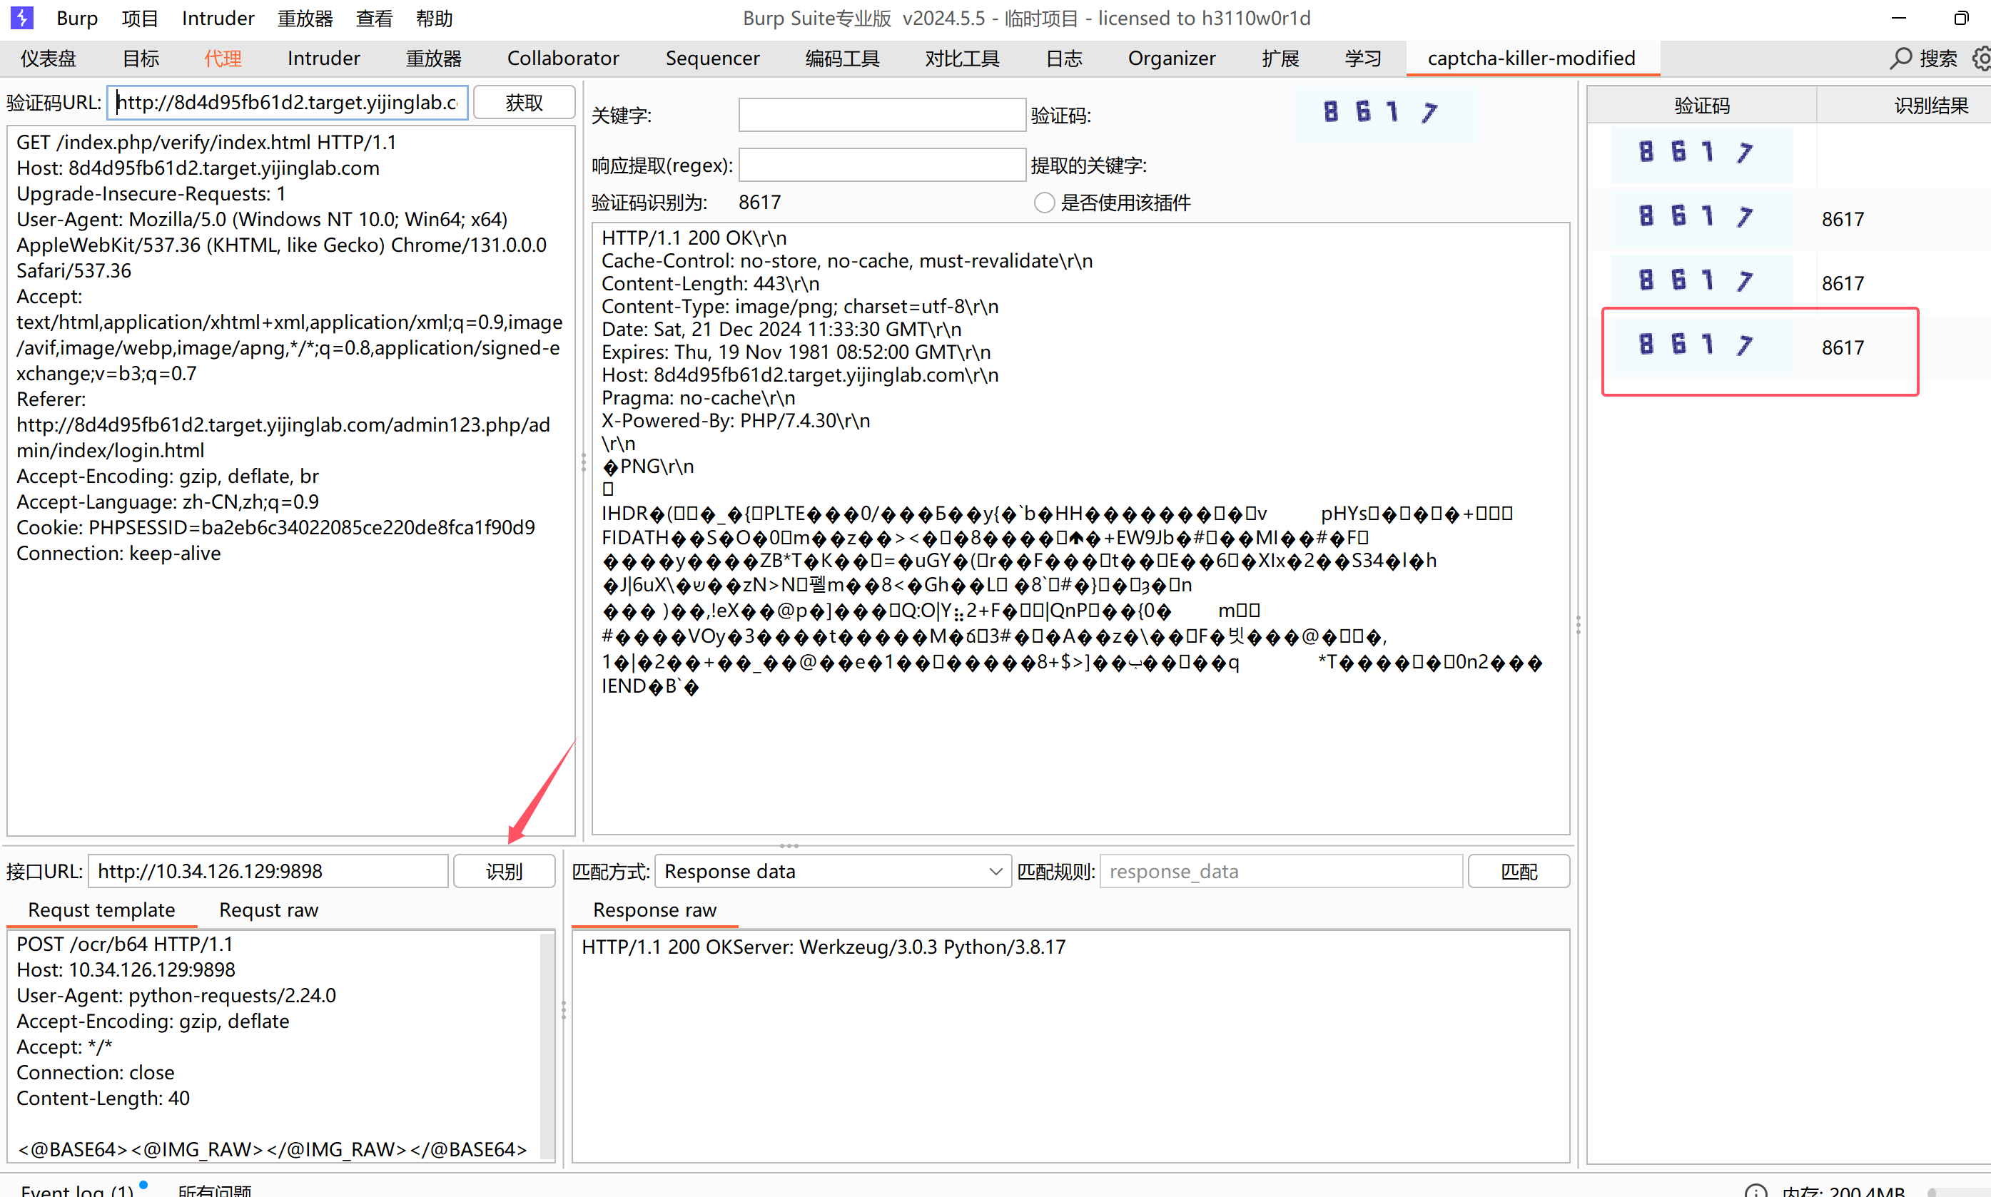The image size is (1991, 1197).
Task: Focus the 验证码URL input field
Action: [x=287, y=103]
